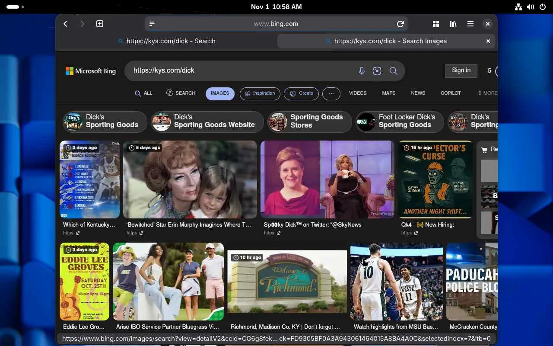Open the MSU basketball players image
The width and height of the screenshot is (553, 346).
pyautogui.click(x=397, y=282)
